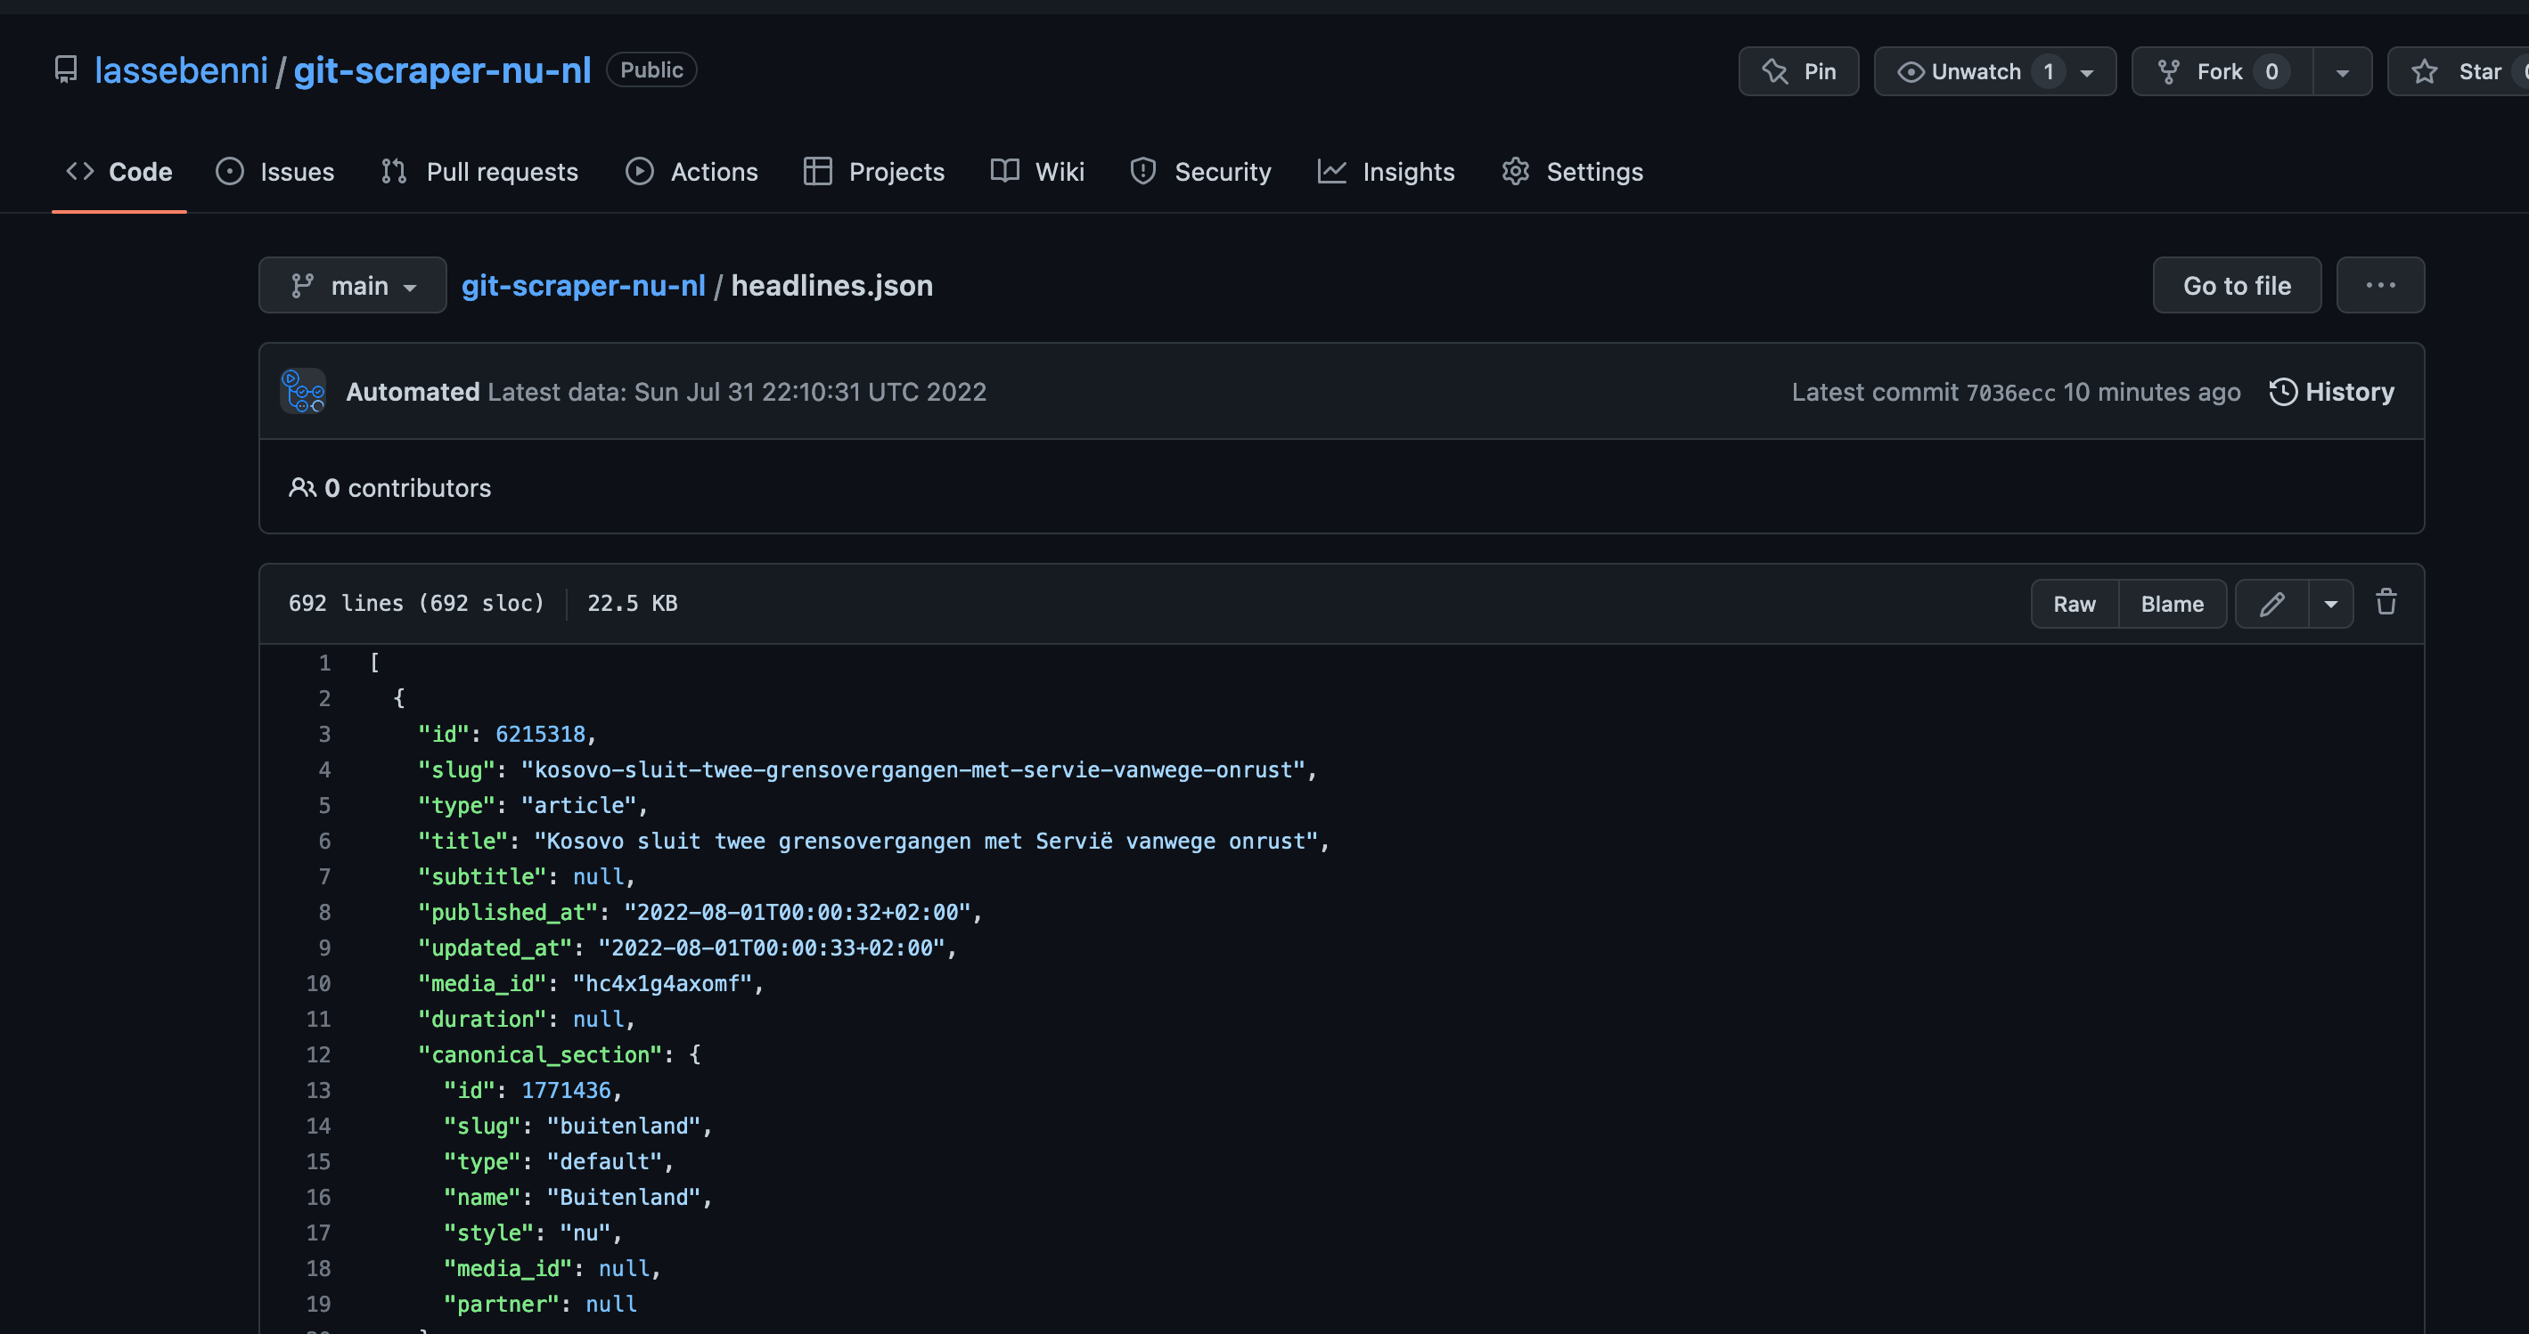Select the branch icon in the main selector
The height and width of the screenshot is (1334, 2529).
(x=303, y=284)
